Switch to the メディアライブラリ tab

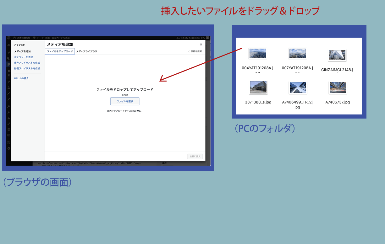[86, 51]
